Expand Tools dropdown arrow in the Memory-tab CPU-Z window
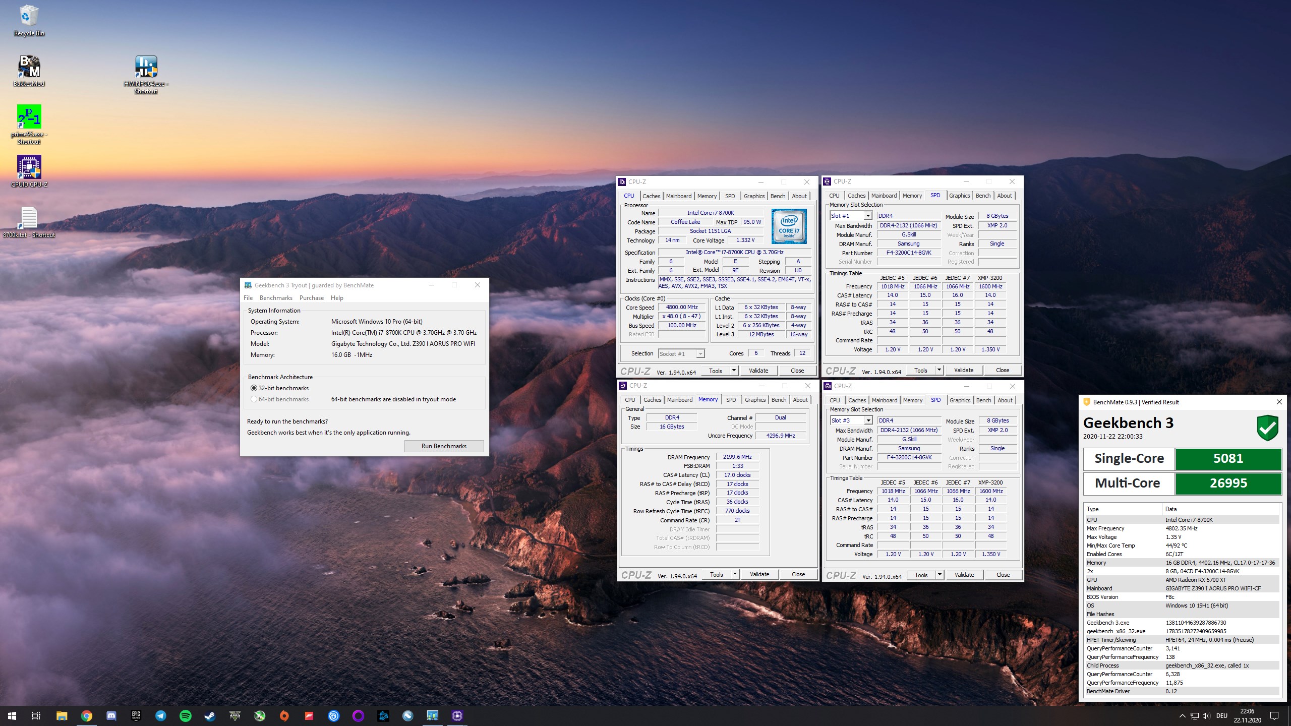 click(735, 574)
